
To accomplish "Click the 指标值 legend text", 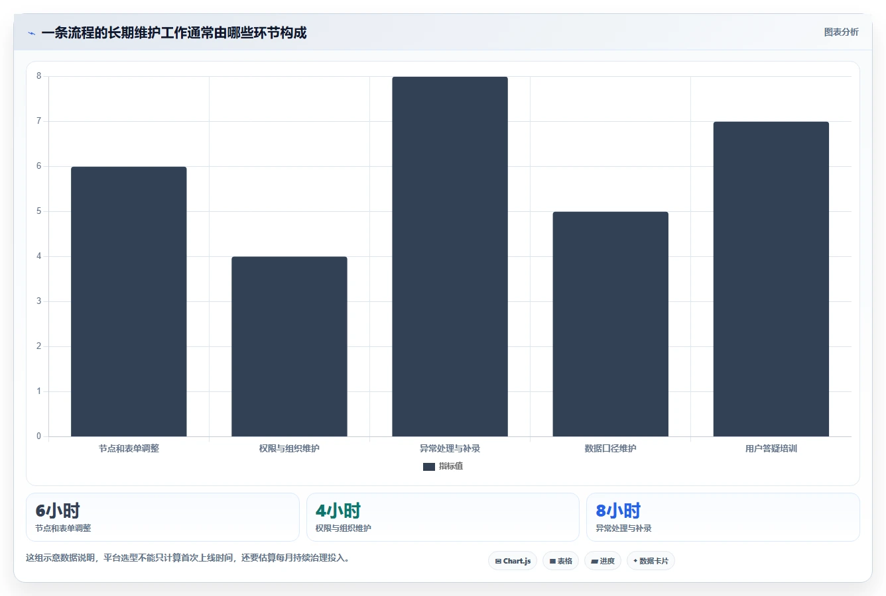I will click(451, 466).
